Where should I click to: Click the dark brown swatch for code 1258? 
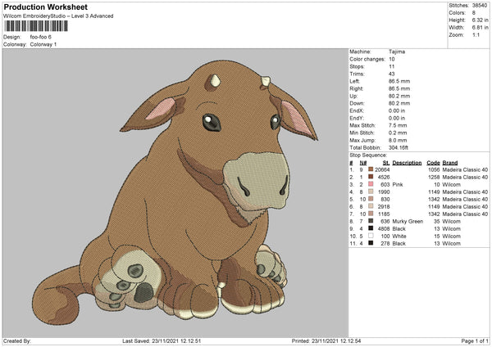(371, 178)
